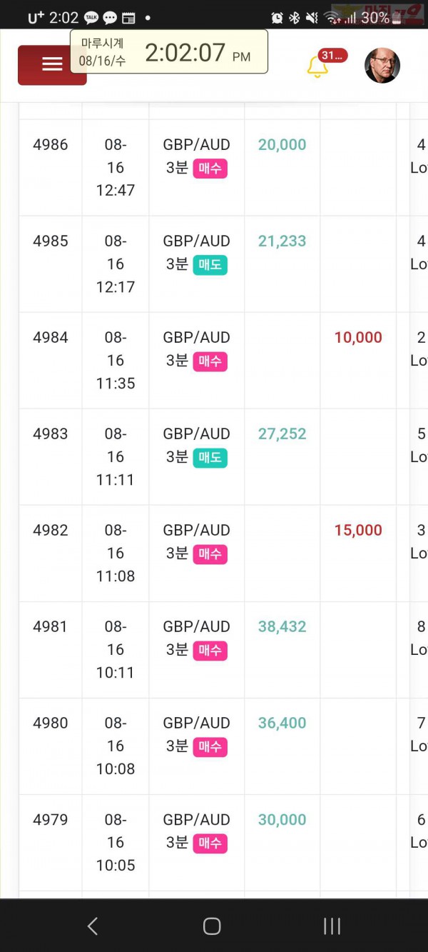Tap the Android back navigation icon
This screenshot has width=428, height=952.
coord(92,926)
